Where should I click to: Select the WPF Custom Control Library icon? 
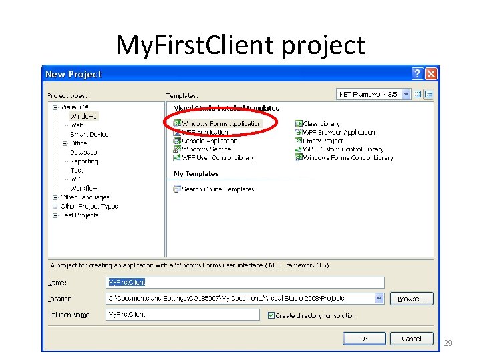click(x=299, y=149)
